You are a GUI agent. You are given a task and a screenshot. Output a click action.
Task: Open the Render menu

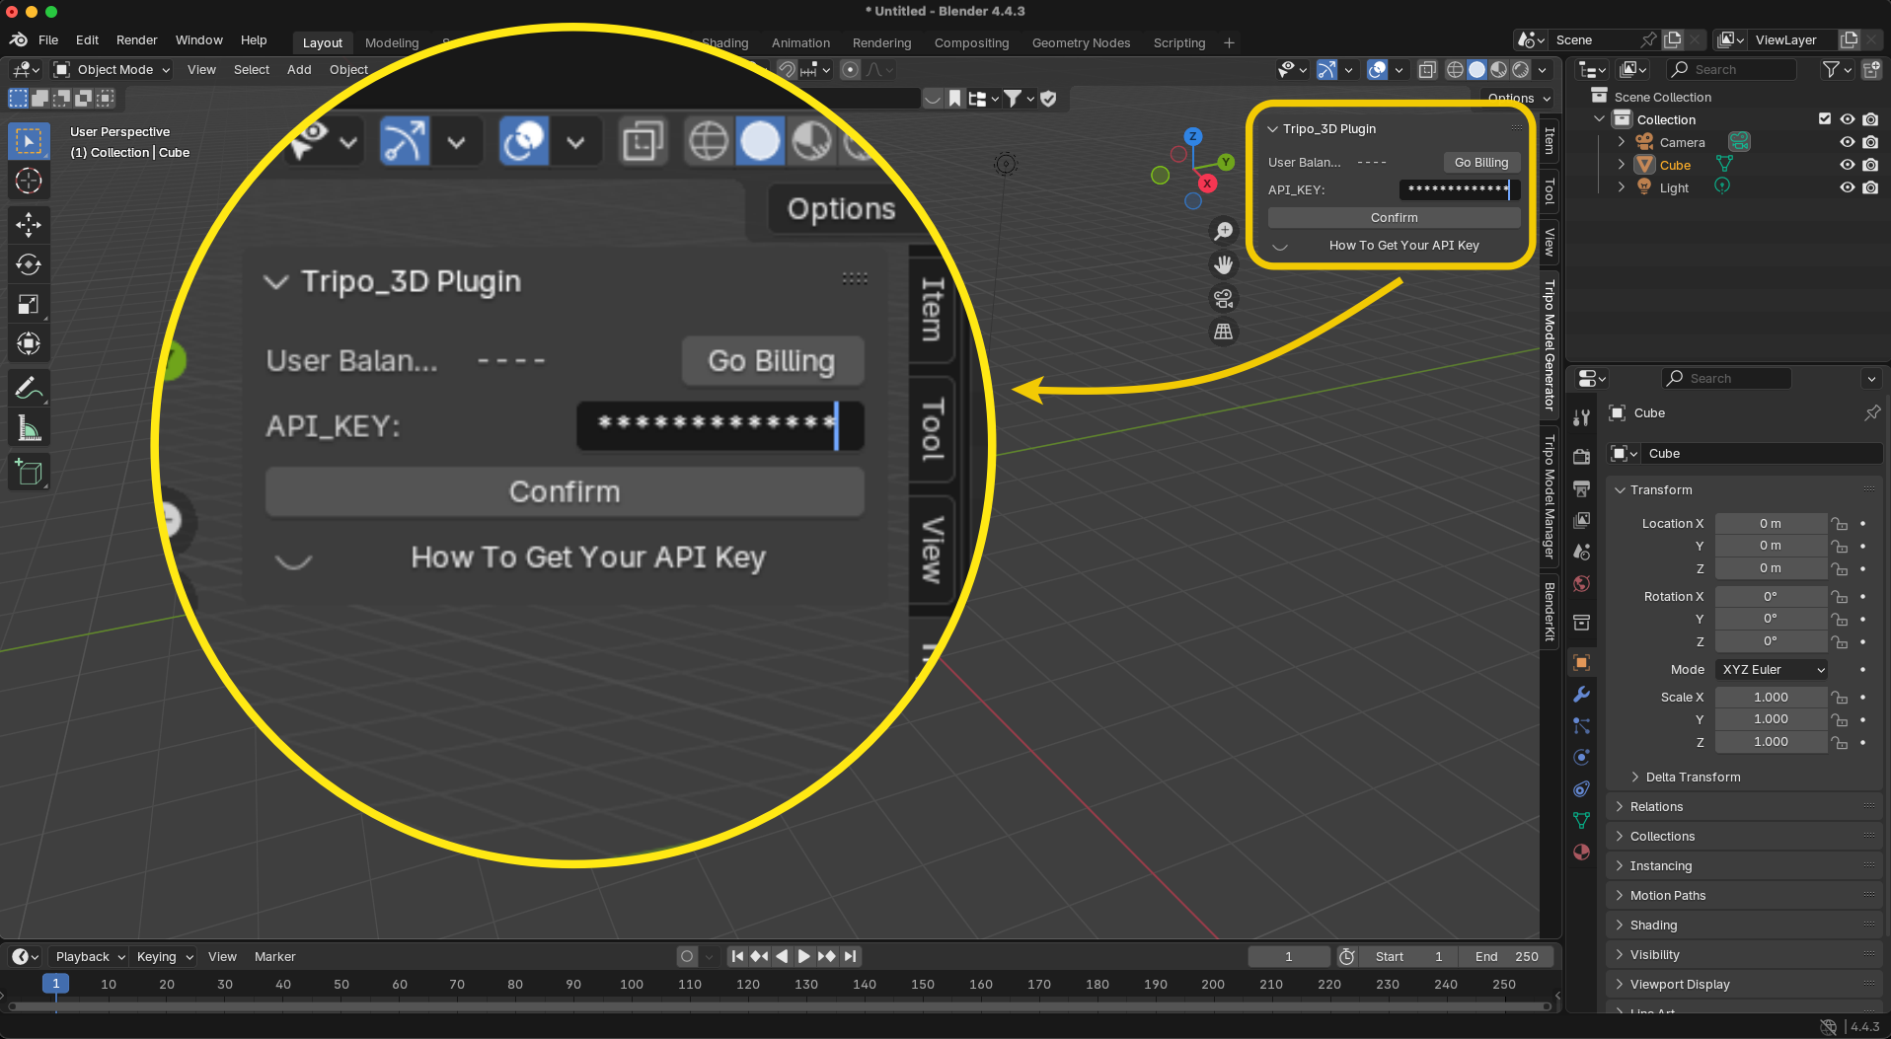tap(136, 40)
